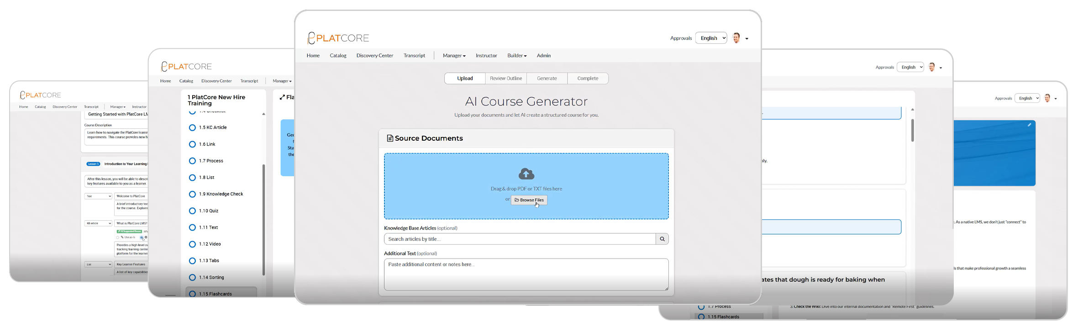Click the expand arrows icon next to the Fla heading
This screenshot has width=1078, height=333.
(x=282, y=97)
